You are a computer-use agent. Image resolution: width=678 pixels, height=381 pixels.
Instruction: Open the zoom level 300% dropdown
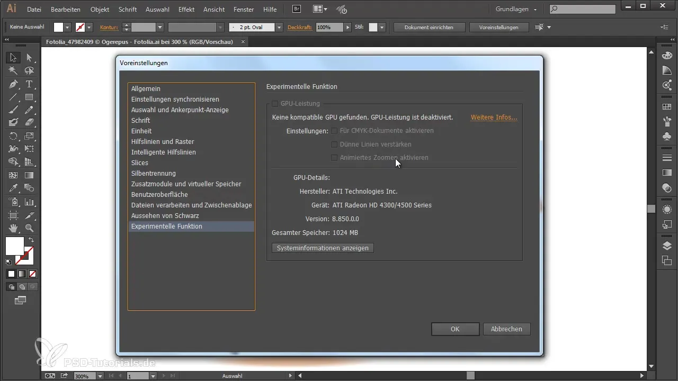pyautogui.click(x=100, y=376)
